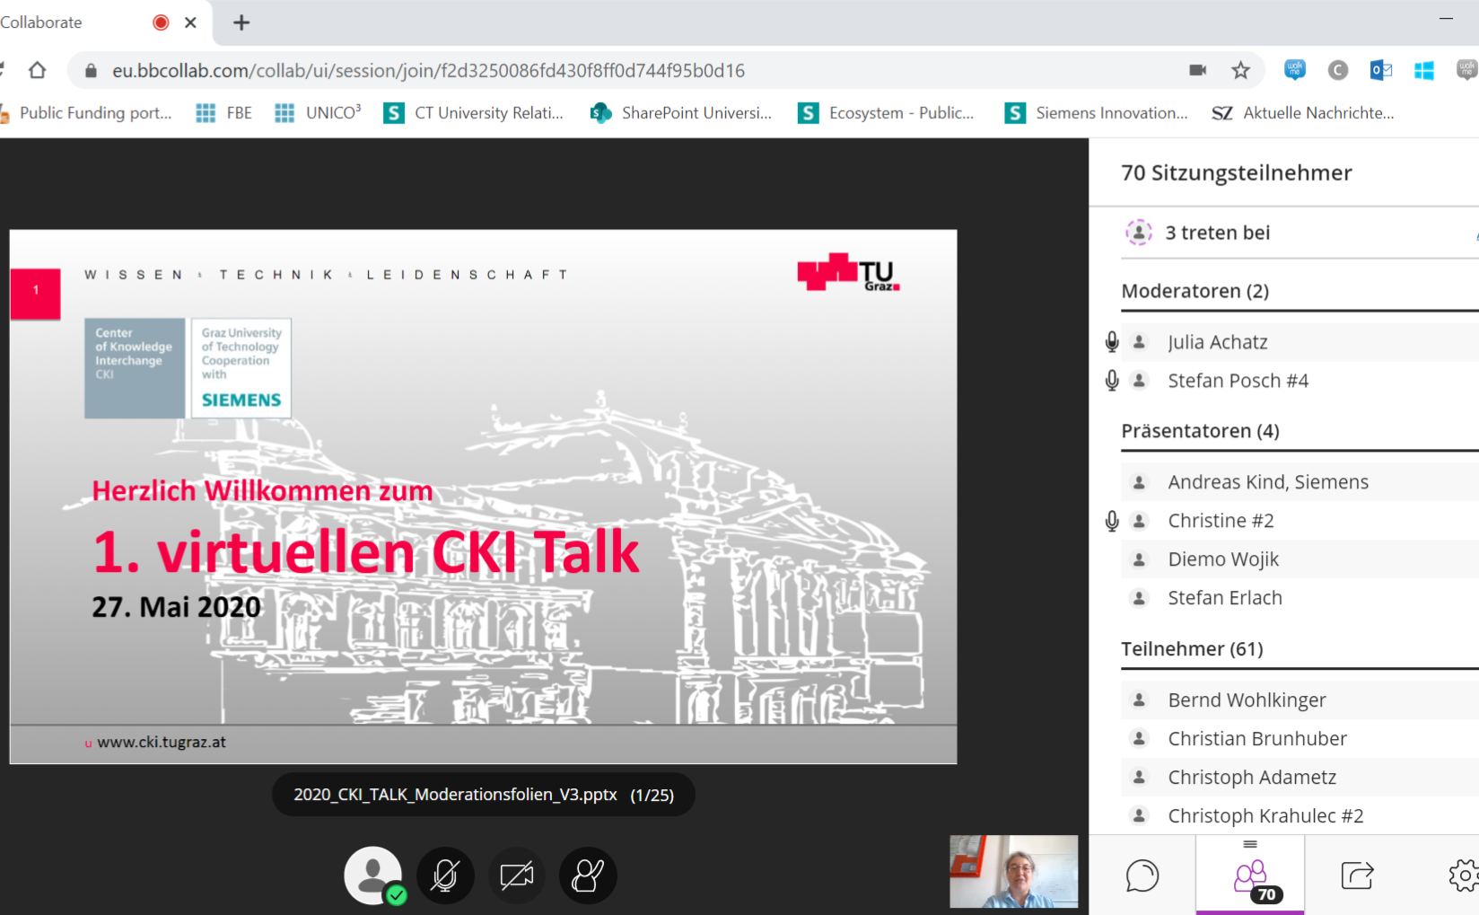Screen dimensions: 1479x915
Task: Select presenter Stefan Erlach
Action: point(1300,598)
